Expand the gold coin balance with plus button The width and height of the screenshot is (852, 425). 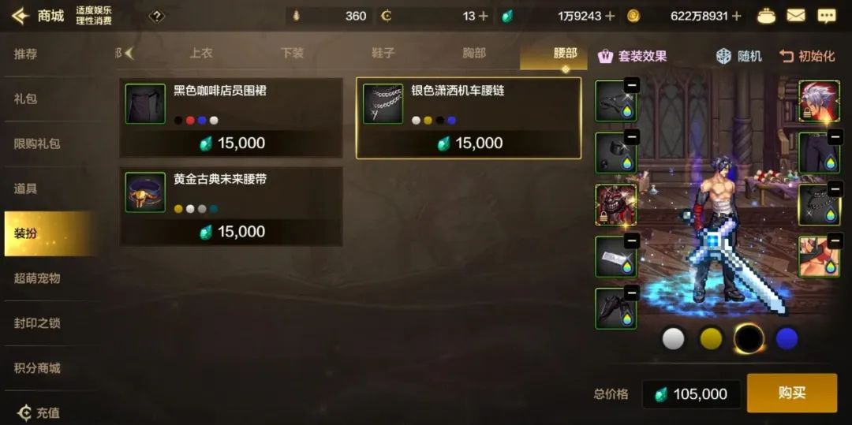tap(736, 16)
